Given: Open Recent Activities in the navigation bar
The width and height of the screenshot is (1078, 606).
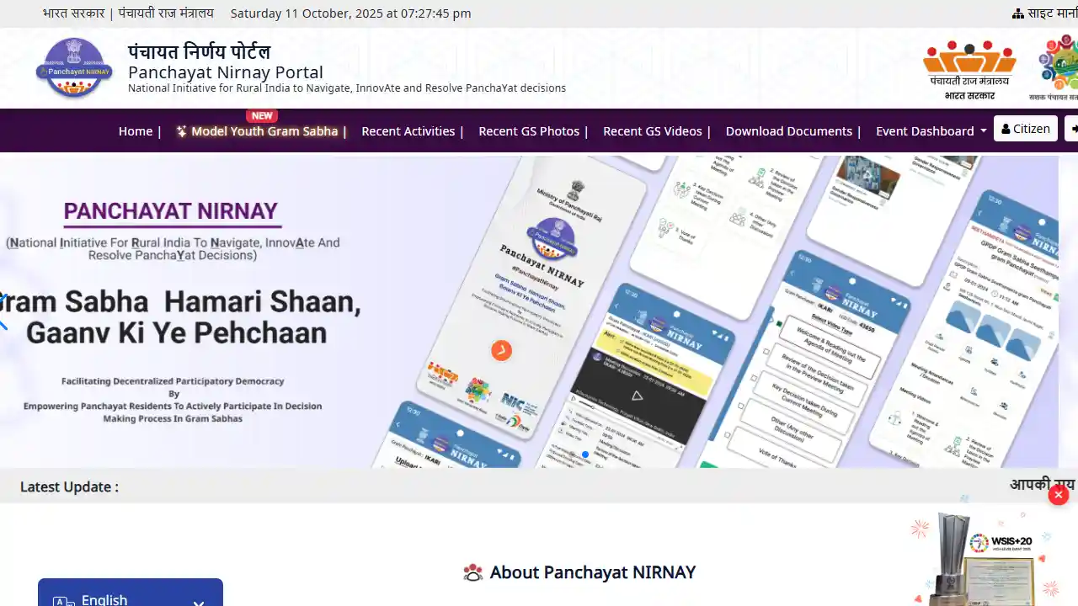Looking at the screenshot, I should tap(408, 131).
